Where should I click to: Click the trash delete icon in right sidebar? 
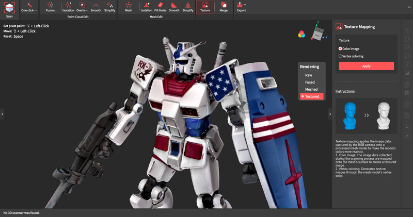pyautogui.click(x=407, y=116)
